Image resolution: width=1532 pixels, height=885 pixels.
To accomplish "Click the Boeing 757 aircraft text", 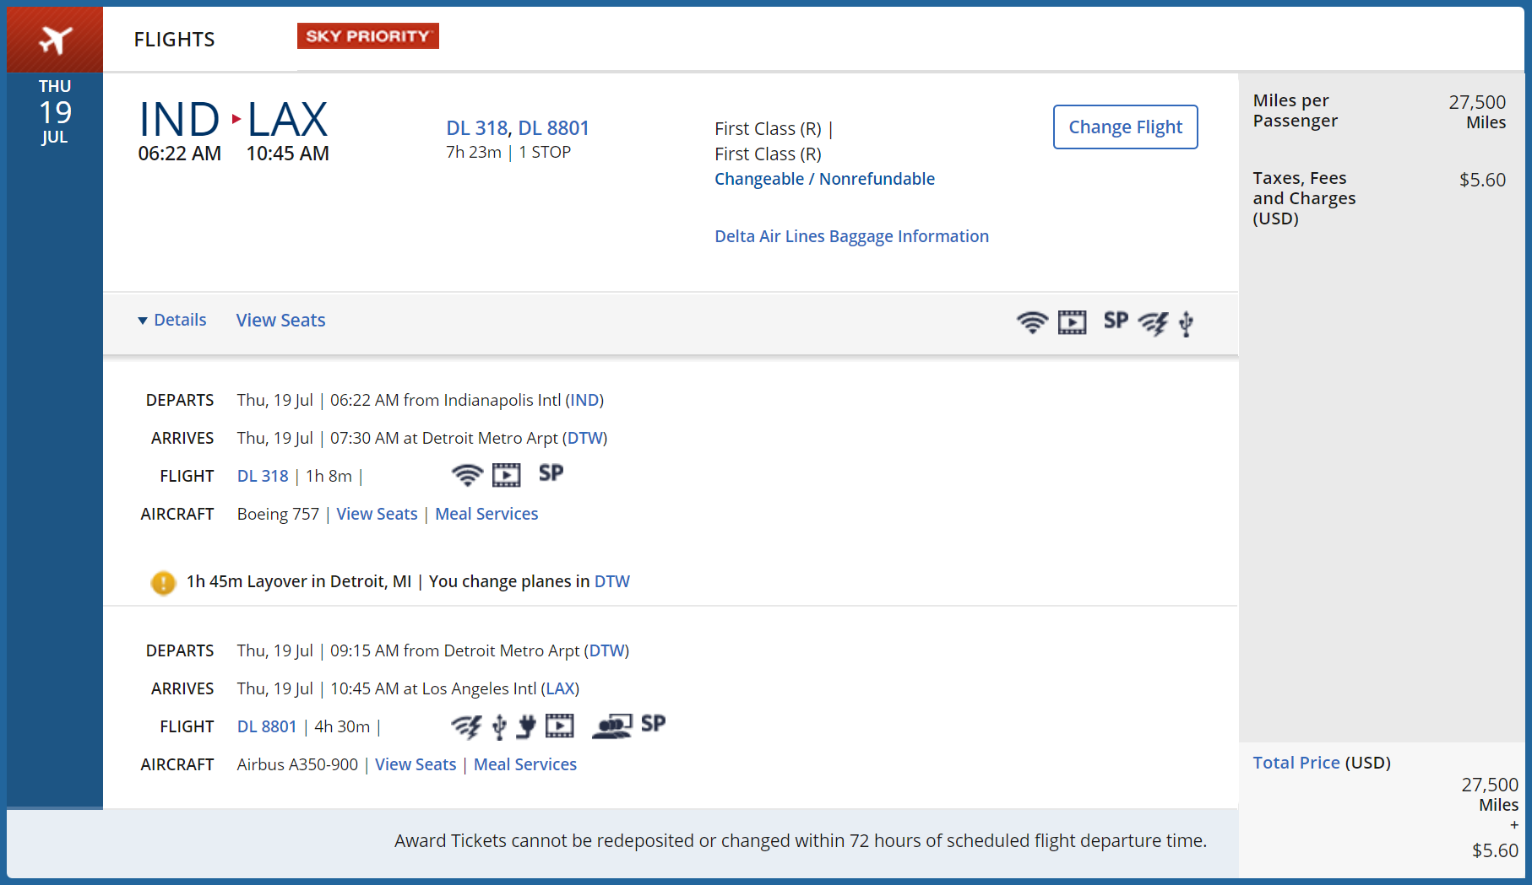I will (278, 514).
